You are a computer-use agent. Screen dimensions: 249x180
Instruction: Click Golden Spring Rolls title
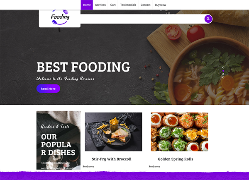point(176,159)
